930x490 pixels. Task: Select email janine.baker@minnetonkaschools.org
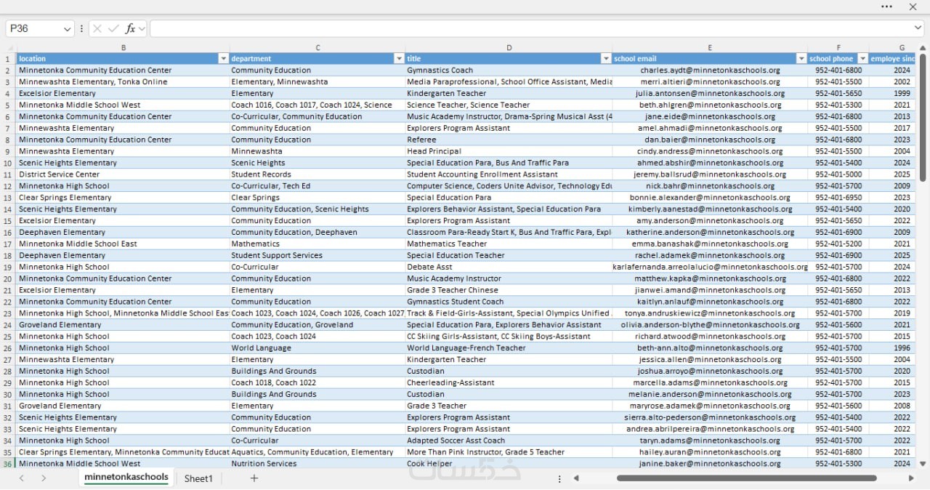(710, 463)
